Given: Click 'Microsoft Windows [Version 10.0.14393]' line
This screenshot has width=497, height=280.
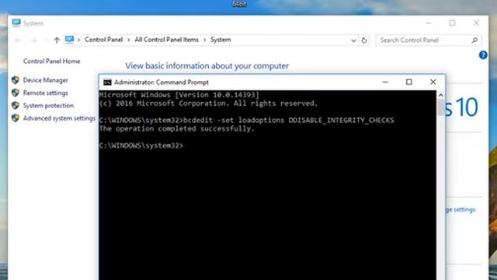Looking at the screenshot, I should (179, 95).
